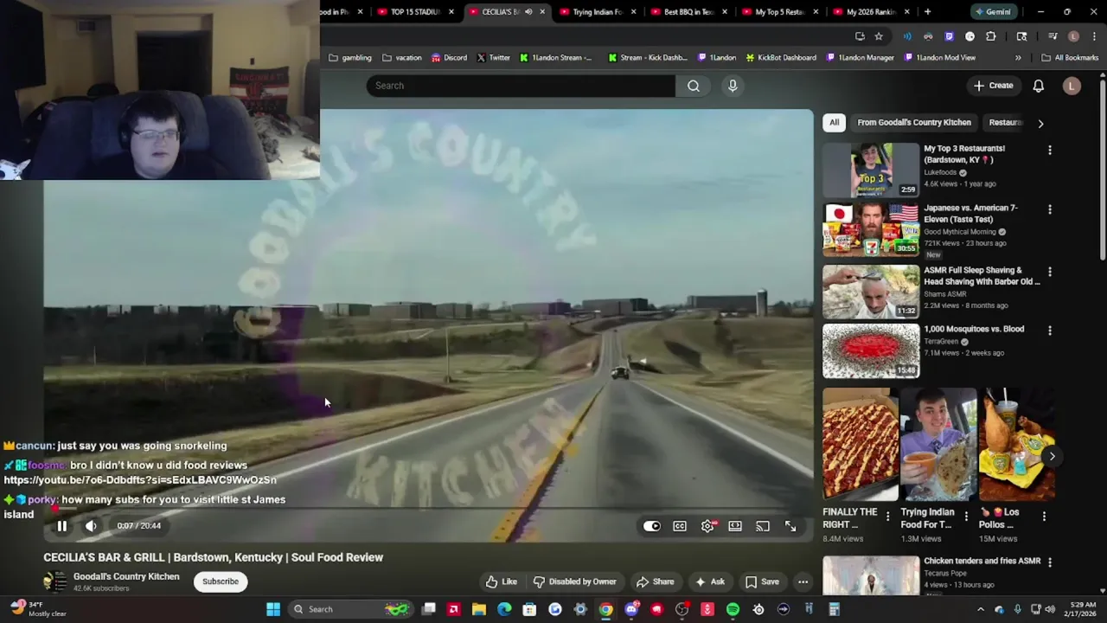Switch to My Top 5 Restaurants tab
The image size is (1107, 623).
tap(779, 12)
